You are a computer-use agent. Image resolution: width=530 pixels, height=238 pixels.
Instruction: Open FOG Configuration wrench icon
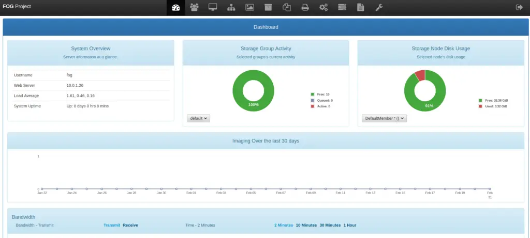[379, 7]
